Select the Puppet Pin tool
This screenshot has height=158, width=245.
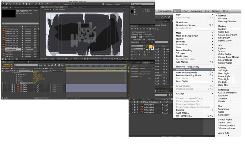pos(47,4)
